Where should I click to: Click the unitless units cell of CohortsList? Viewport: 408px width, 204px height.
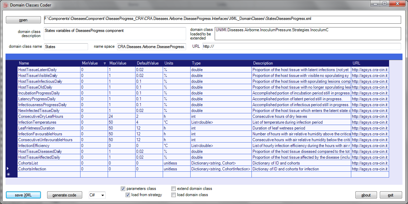pos(177,163)
